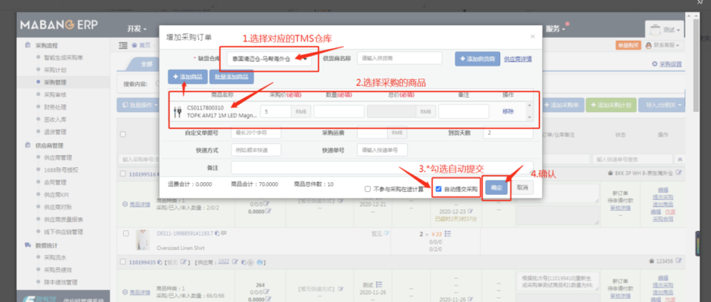Select 采购流水 in sidebar

tap(55, 257)
